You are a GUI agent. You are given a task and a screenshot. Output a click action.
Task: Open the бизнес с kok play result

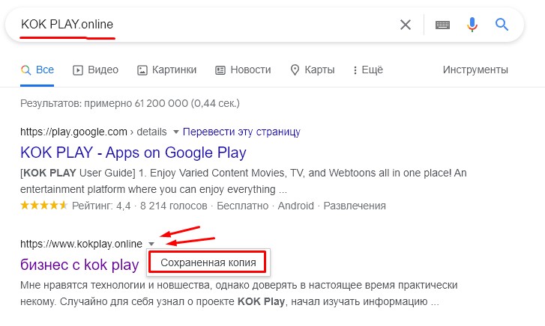point(79,265)
